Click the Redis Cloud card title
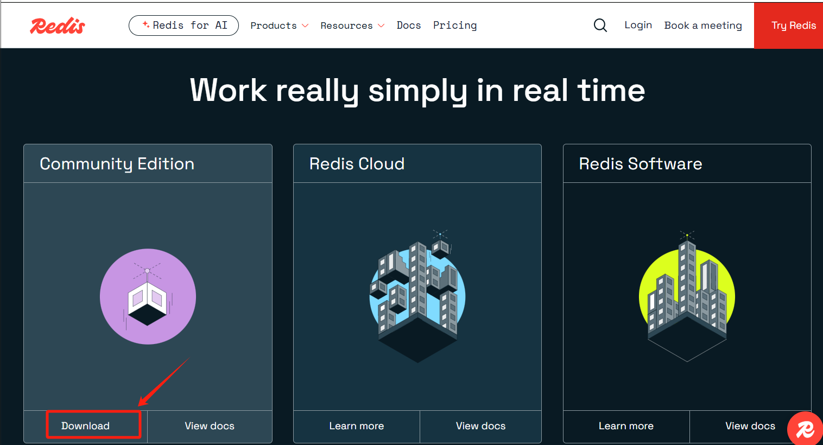 click(x=357, y=164)
